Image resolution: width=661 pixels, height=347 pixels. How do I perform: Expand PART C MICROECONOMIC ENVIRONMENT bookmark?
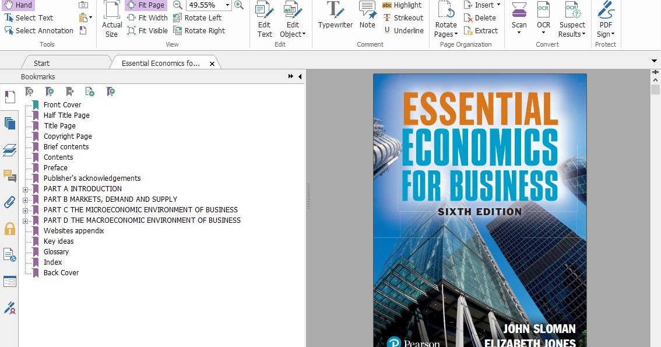[x=25, y=211]
